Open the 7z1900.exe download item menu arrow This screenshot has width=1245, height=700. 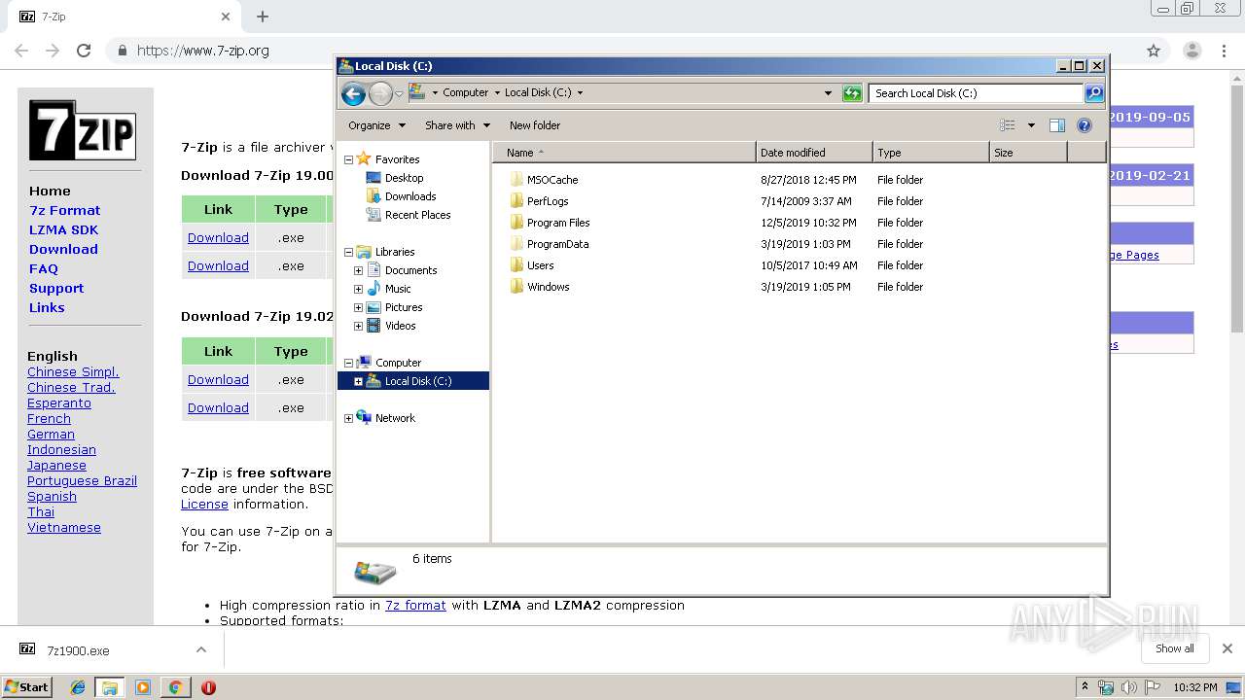point(201,649)
